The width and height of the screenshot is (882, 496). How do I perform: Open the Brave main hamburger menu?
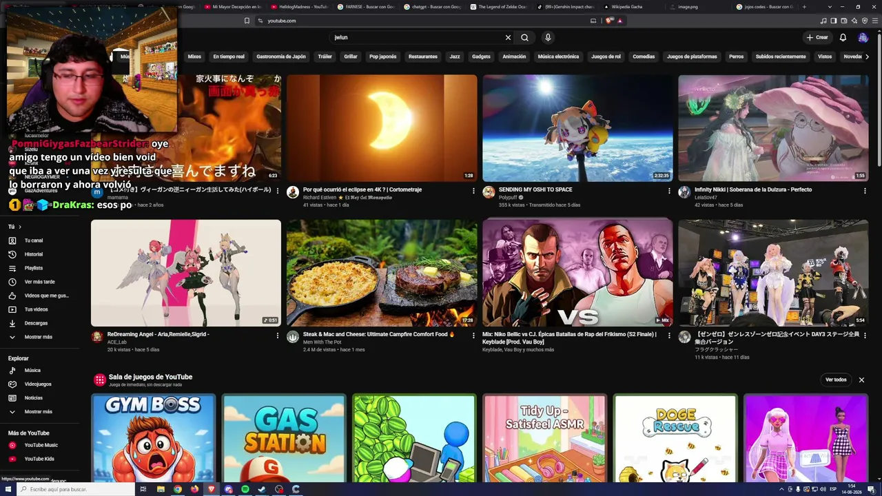tap(874, 21)
